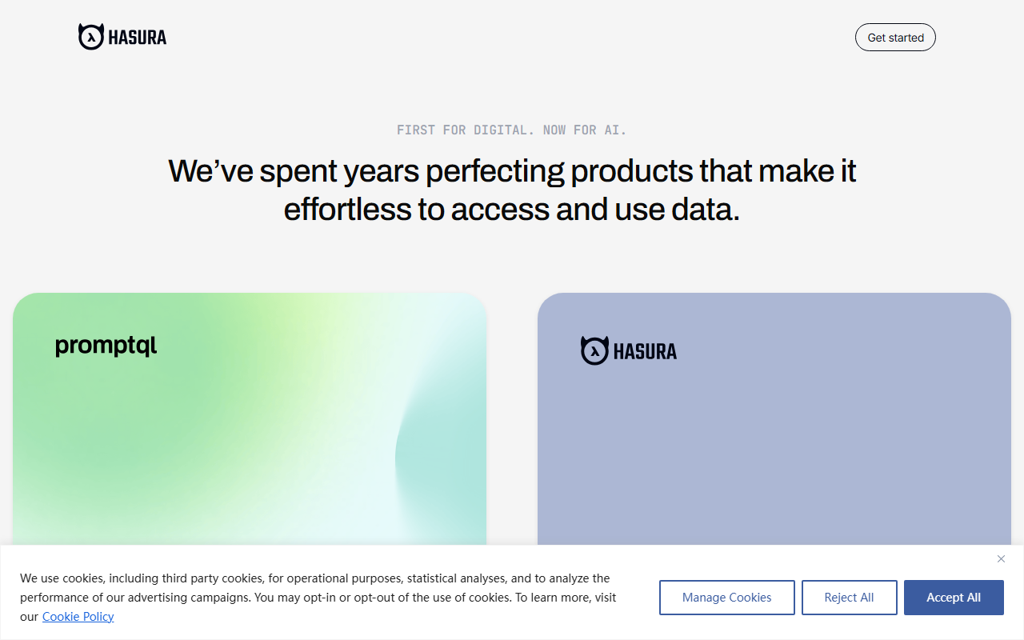This screenshot has height=640, width=1024.
Task: Accept all cookies
Action: tap(954, 598)
